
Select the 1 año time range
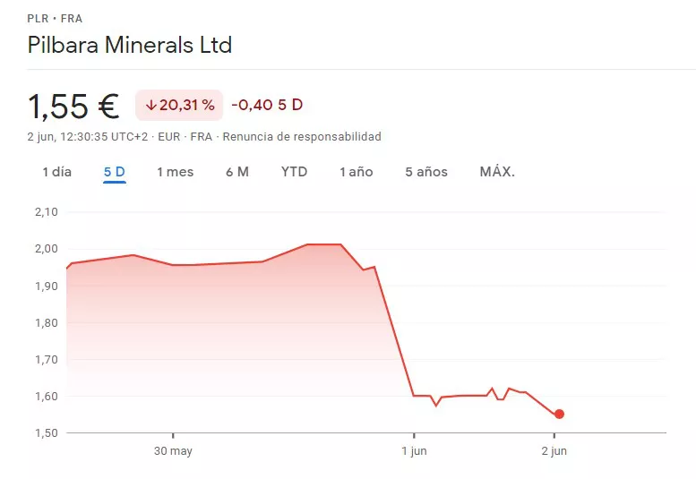[x=357, y=172]
